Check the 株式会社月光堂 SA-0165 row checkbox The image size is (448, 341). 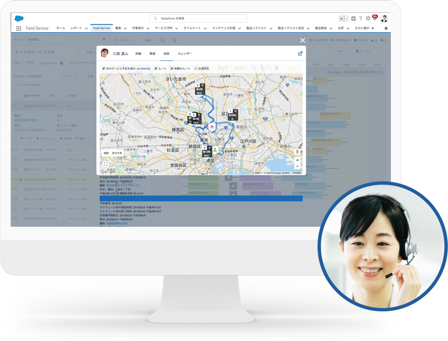[x=16, y=150]
